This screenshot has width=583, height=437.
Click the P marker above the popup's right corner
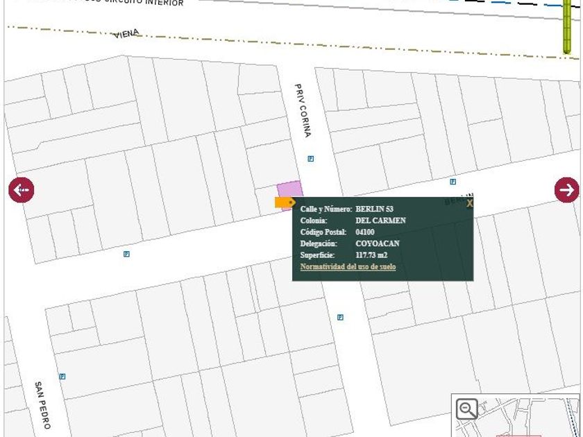pos(453,182)
